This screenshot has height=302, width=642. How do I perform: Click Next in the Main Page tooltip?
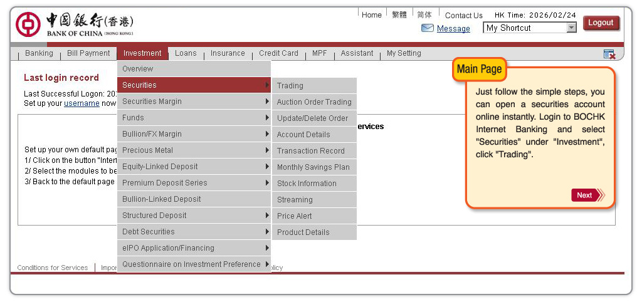point(587,195)
